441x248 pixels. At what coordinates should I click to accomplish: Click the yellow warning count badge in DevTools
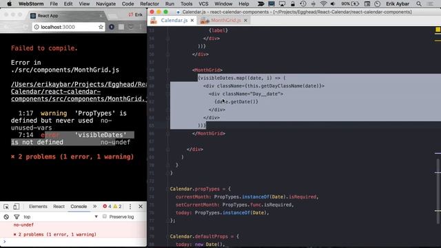[117, 207]
